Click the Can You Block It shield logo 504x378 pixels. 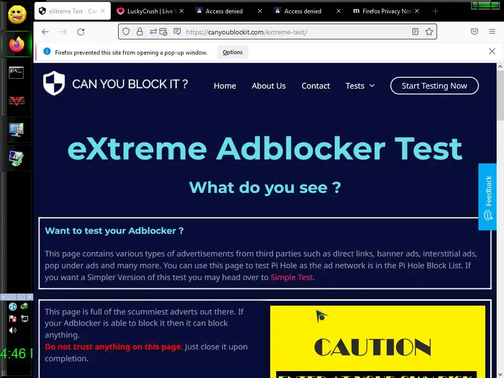click(54, 83)
